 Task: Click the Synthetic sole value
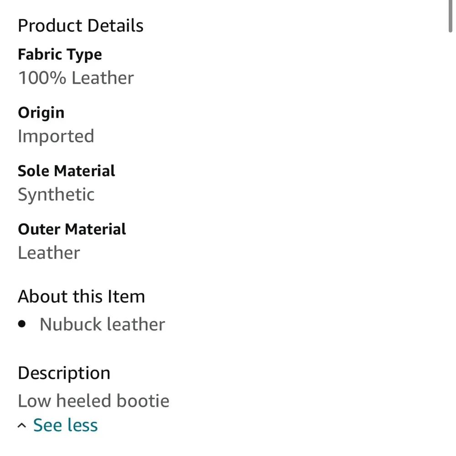point(56,195)
